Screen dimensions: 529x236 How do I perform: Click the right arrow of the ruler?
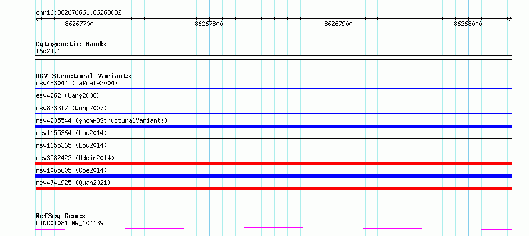510,18
